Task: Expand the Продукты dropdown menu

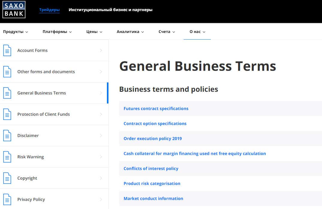Action: click(15, 32)
